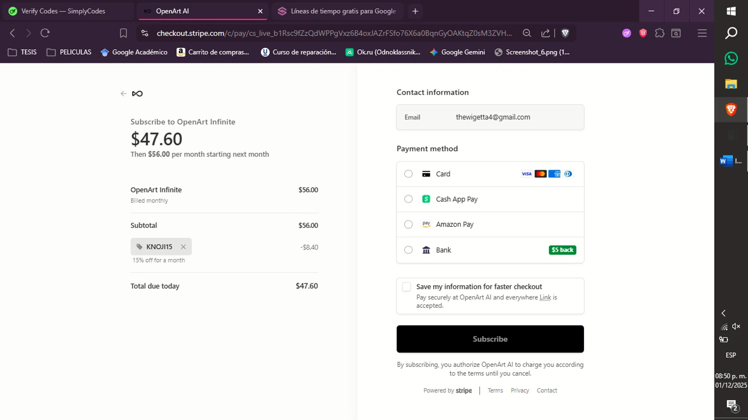Open the extensions puzzle icon

660,33
